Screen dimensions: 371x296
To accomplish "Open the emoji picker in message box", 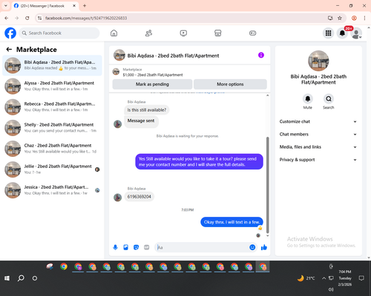I will pyautogui.click(x=252, y=247).
